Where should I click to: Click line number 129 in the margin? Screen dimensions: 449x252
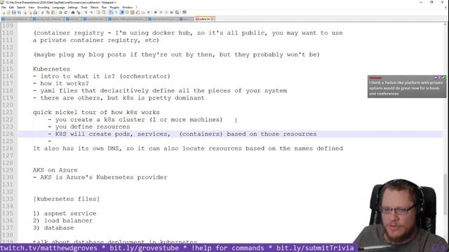(8, 170)
